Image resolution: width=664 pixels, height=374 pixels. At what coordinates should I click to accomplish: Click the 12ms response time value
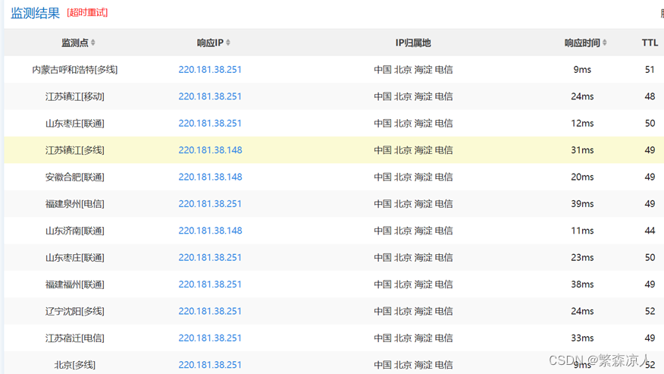coord(582,124)
